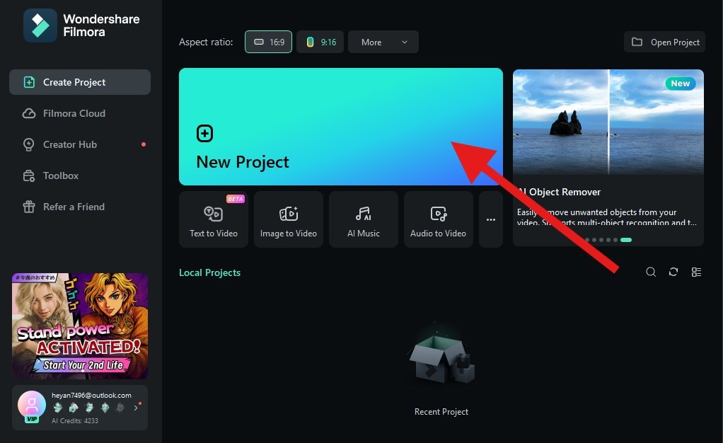Click the account email heyan7496@outlook.com

(91, 396)
